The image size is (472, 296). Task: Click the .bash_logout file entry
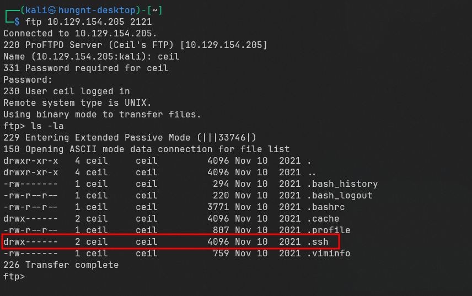(340, 195)
